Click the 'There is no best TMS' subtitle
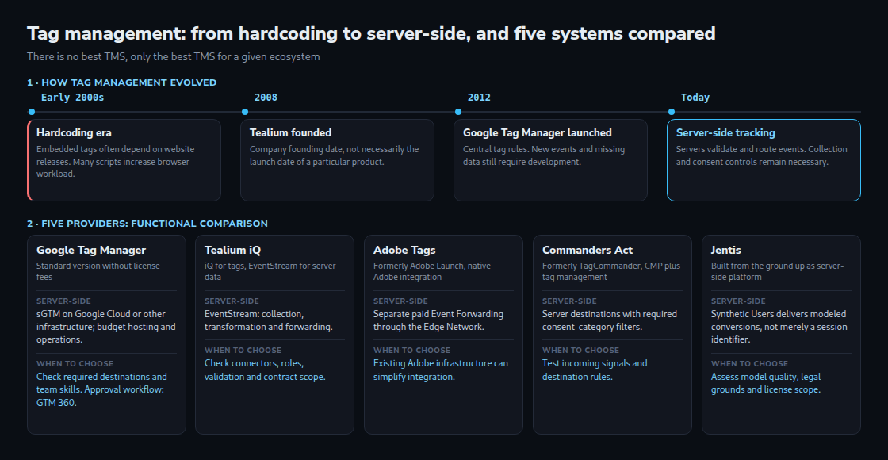The width and height of the screenshot is (888, 460). coord(174,56)
